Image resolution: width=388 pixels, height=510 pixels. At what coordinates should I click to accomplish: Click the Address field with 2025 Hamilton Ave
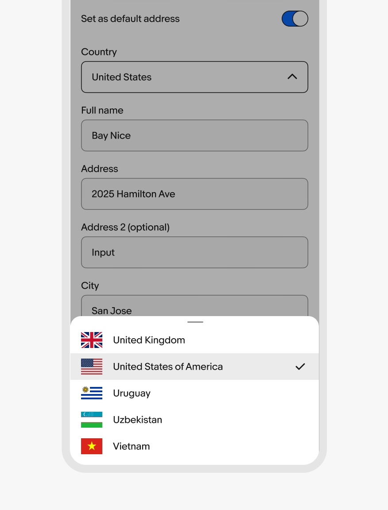coord(194,194)
